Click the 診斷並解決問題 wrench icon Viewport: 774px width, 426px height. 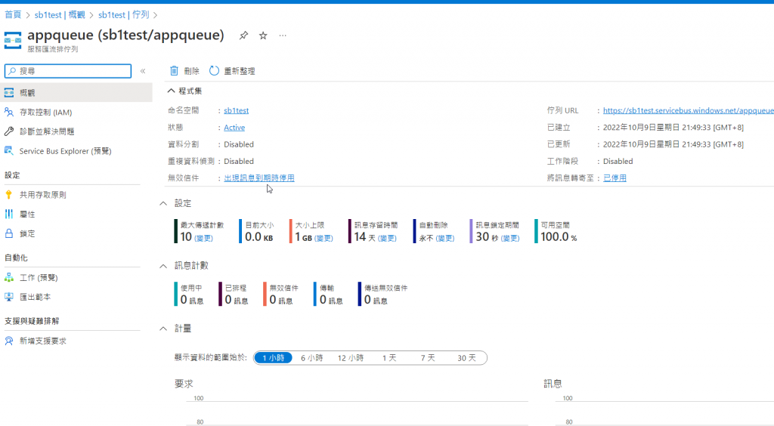point(9,131)
